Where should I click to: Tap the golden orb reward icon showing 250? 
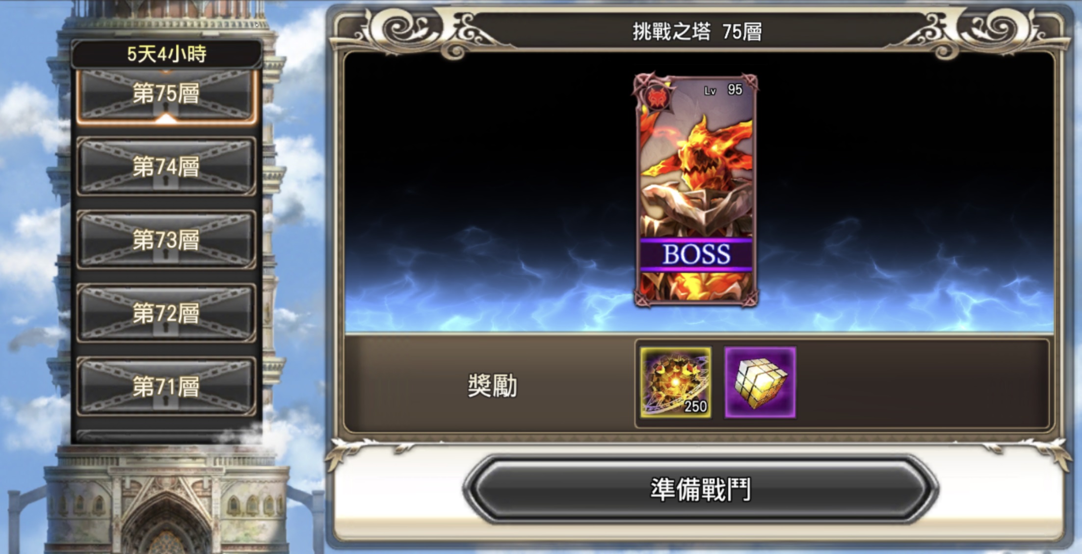click(x=676, y=382)
